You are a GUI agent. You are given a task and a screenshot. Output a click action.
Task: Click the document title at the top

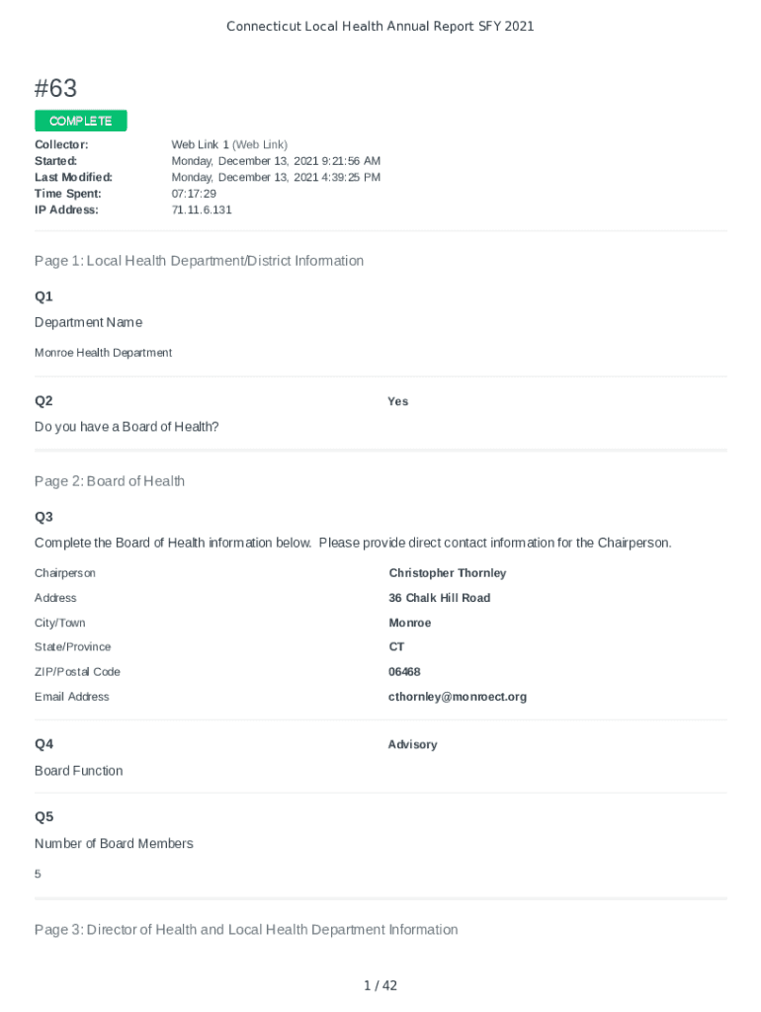pos(380,27)
